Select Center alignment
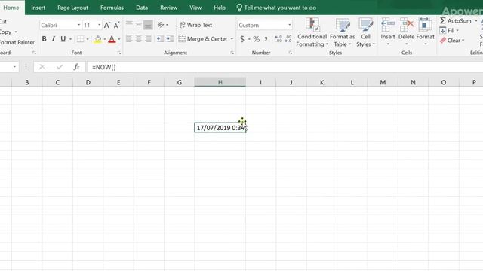Viewport: 483px width, 271px height. 139,38
